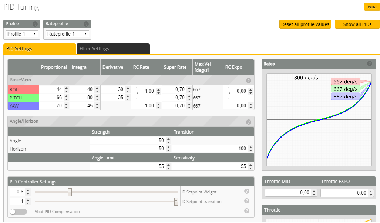Click YAW Super Rate stepper
This screenshot has width=380, height=223.
tap(189, 106)
